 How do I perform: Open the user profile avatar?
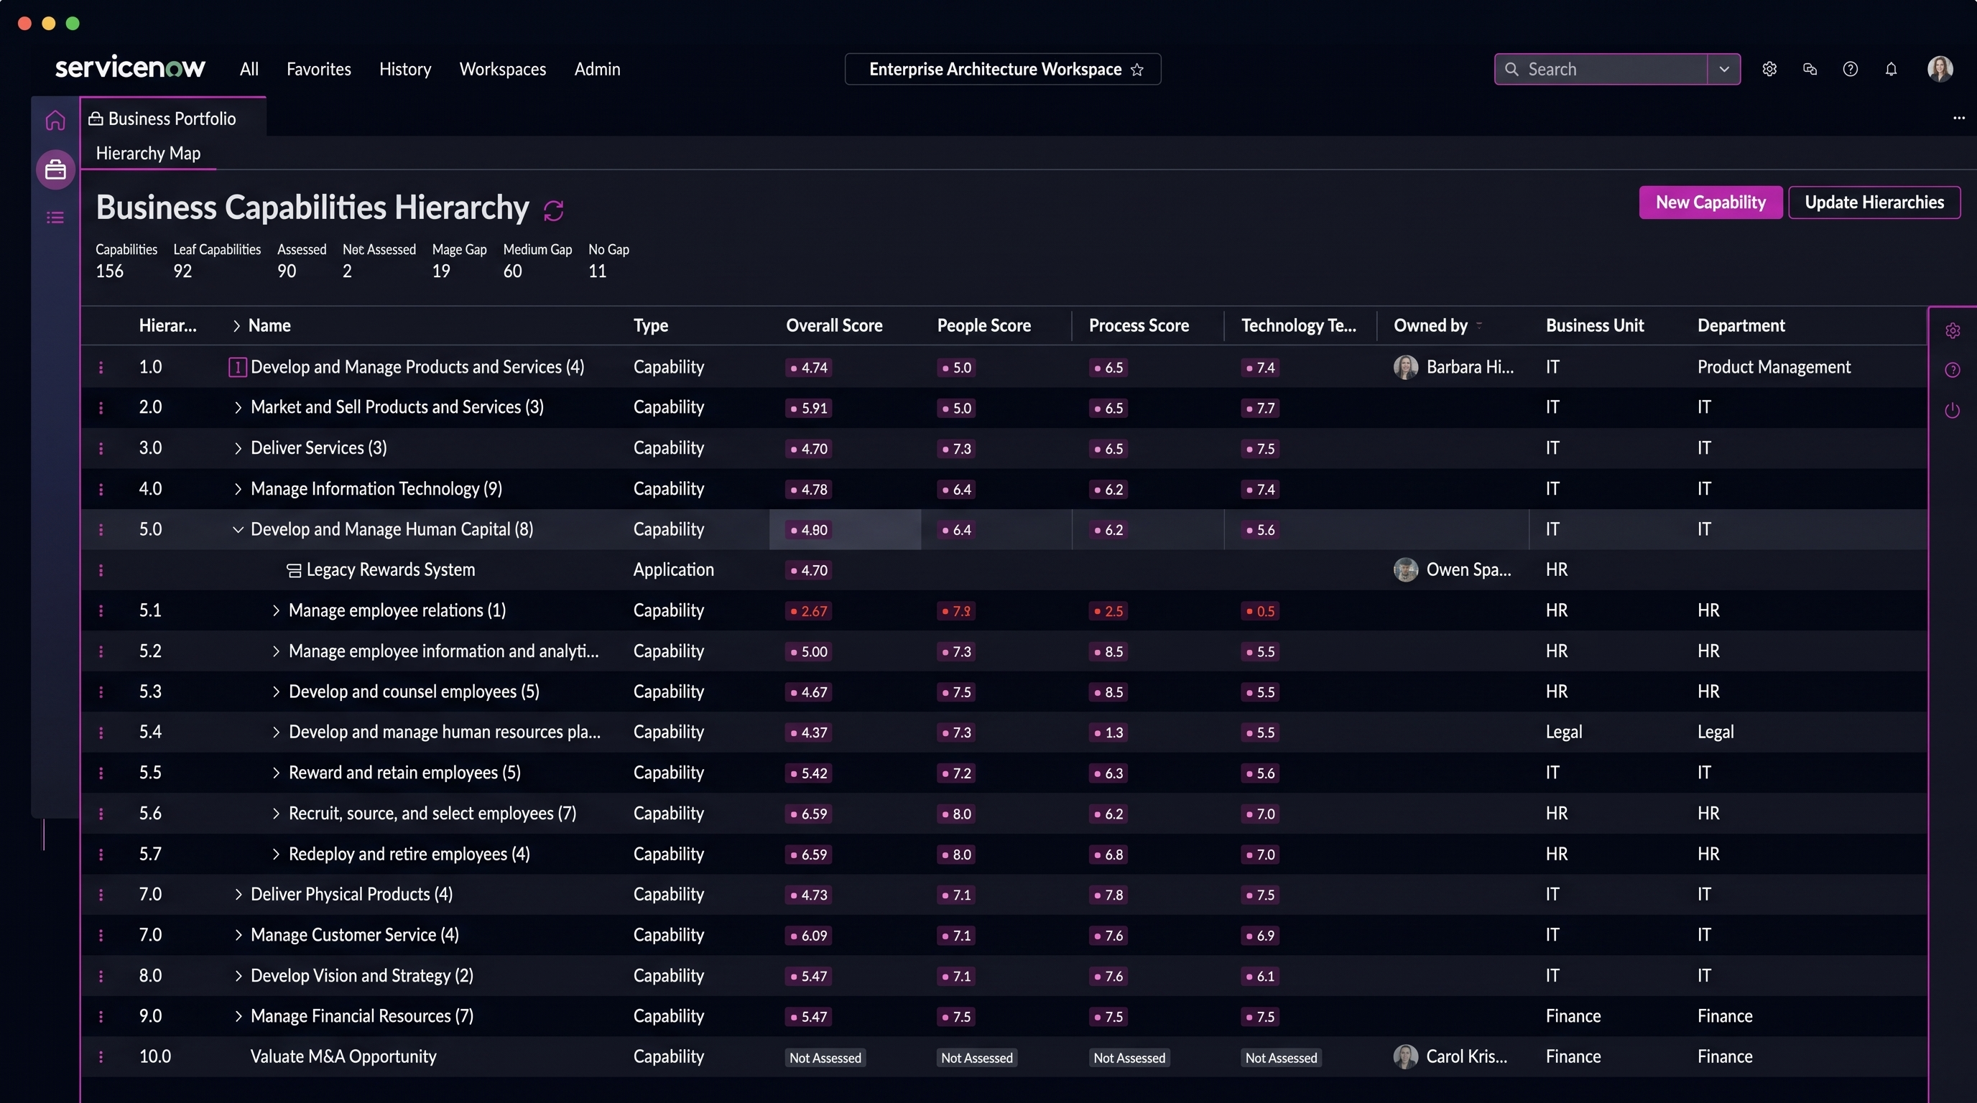click(x=1940, y=69)
